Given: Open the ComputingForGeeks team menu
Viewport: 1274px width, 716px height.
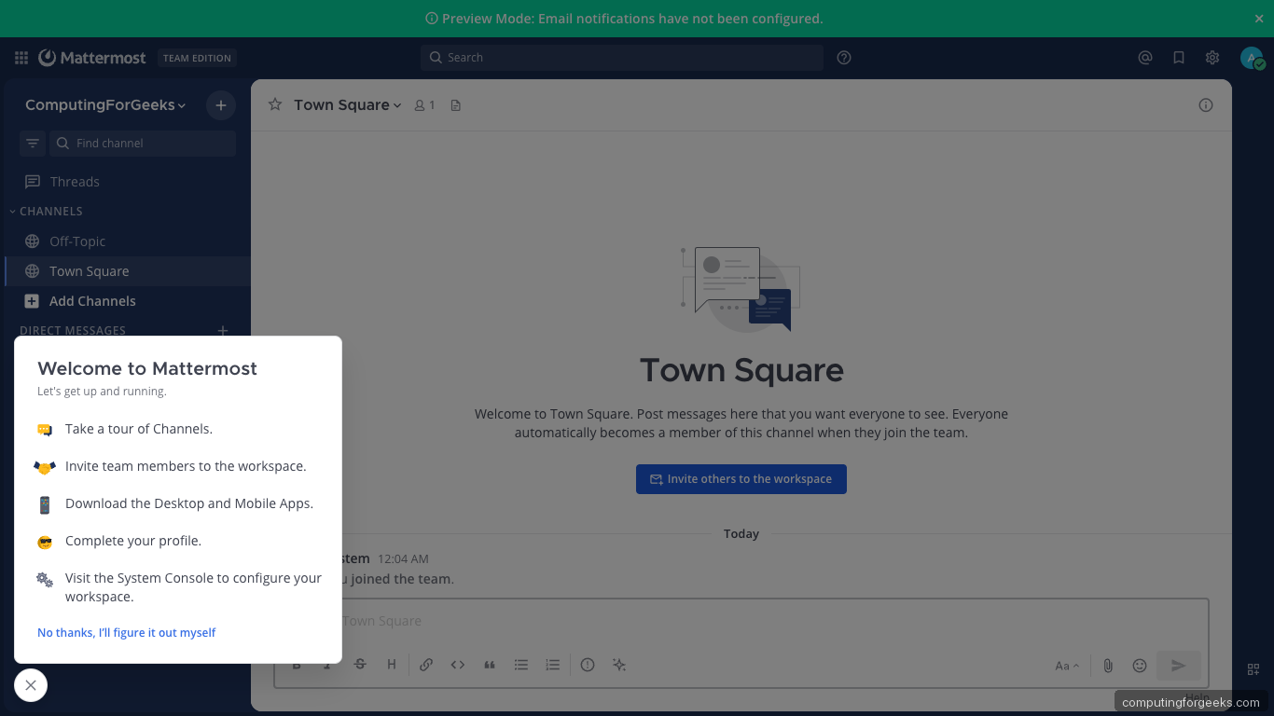Looking at the screenshot, I should [104, 105].
